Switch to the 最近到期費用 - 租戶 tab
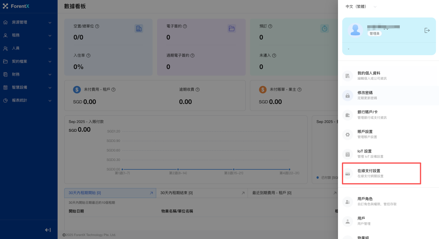 pos(292,193)
